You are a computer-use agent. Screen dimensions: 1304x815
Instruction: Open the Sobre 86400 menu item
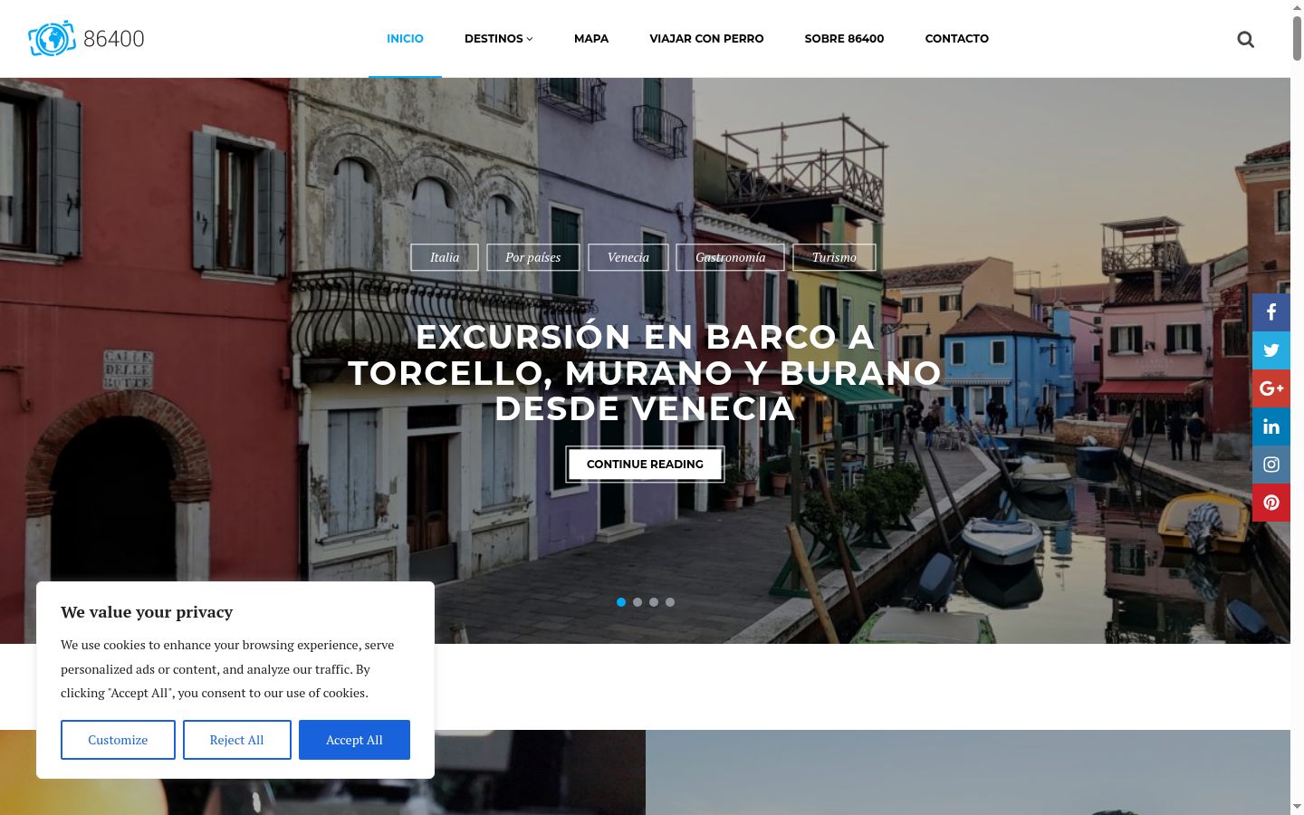(x=844, y=38)
